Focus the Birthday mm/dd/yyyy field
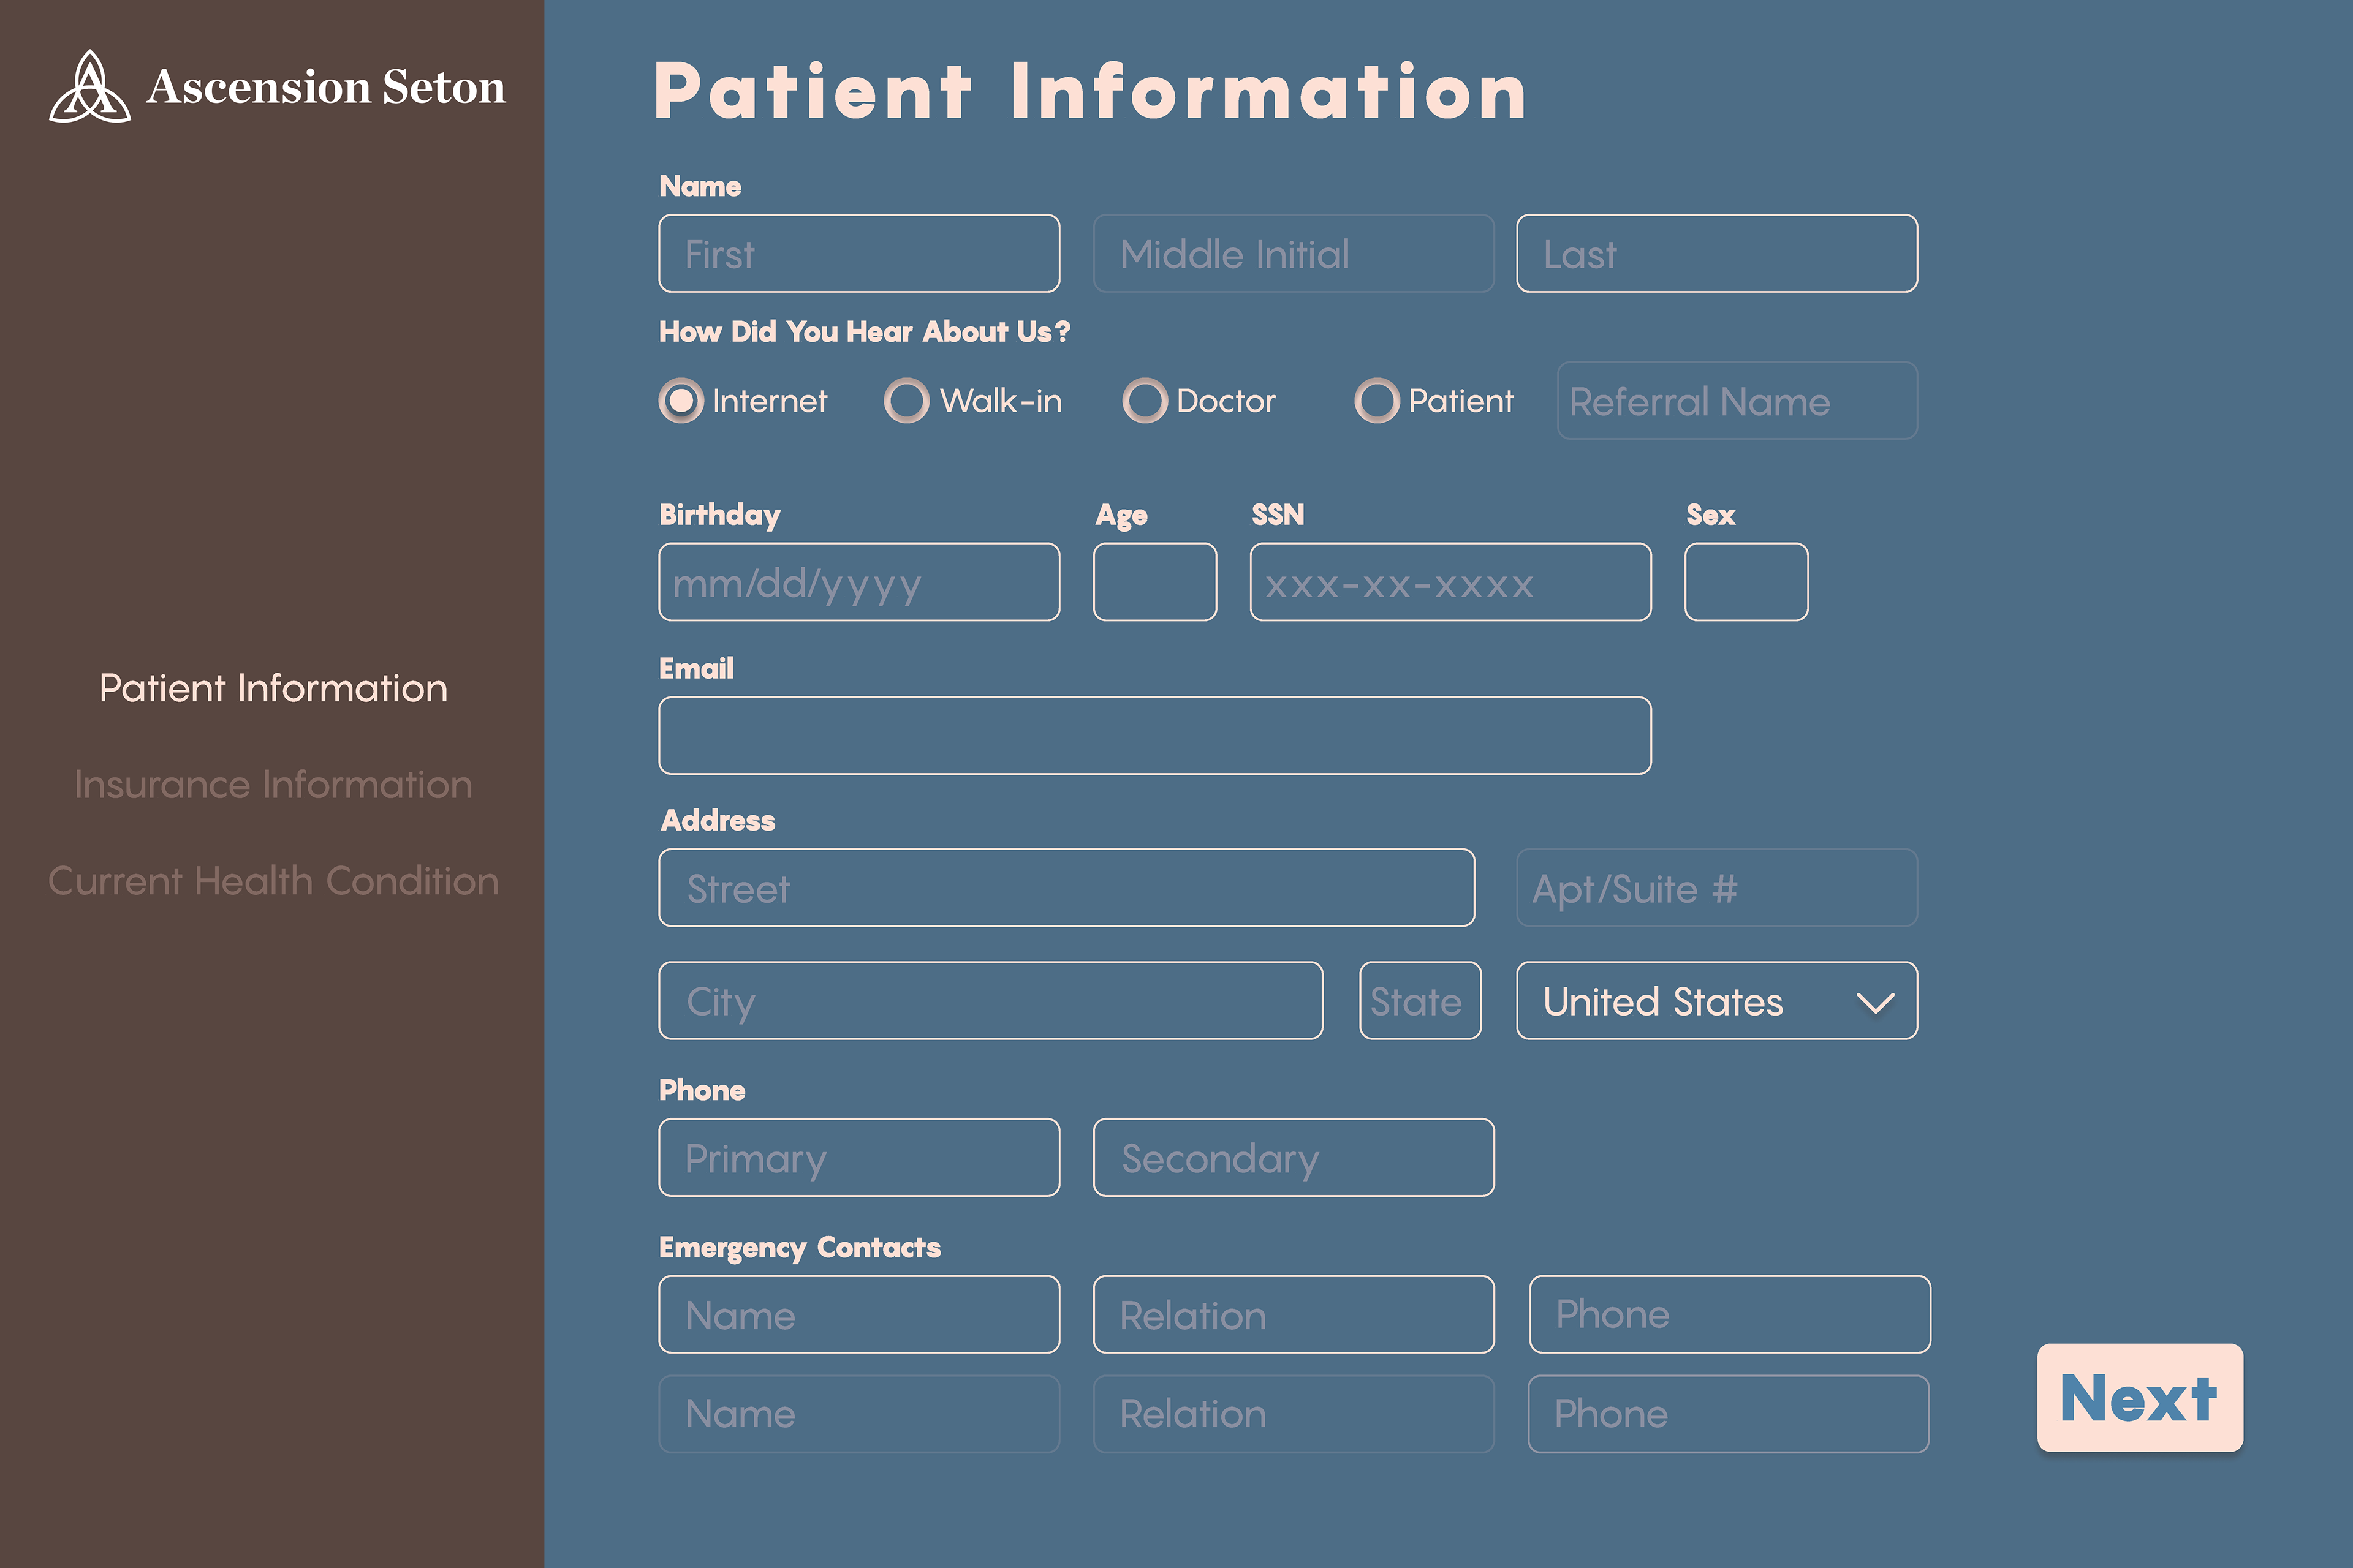 859,582
